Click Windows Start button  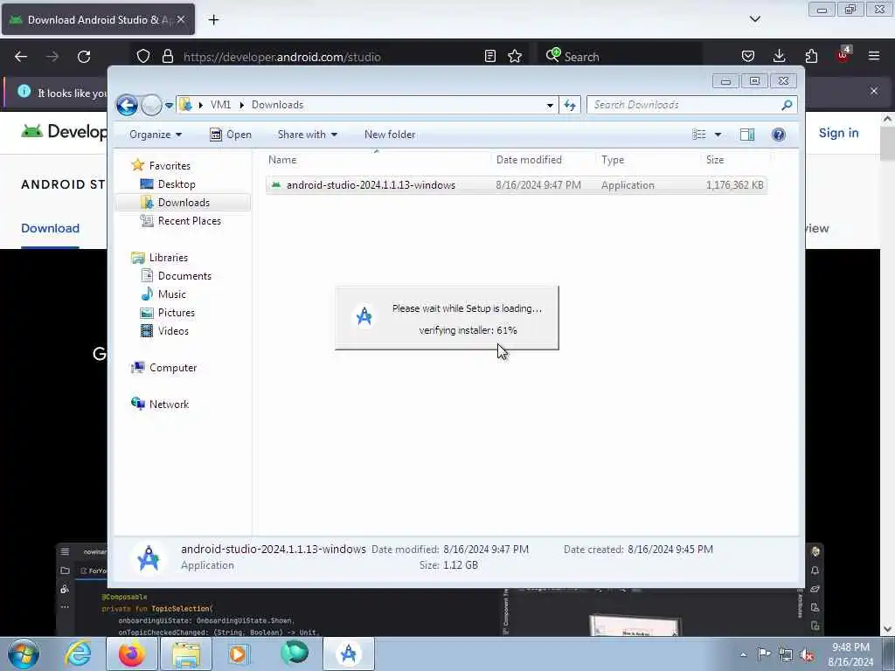point(24,654)
